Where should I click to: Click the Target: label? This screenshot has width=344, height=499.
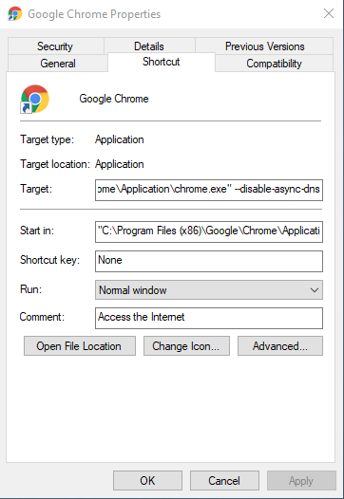coord(36,189)
